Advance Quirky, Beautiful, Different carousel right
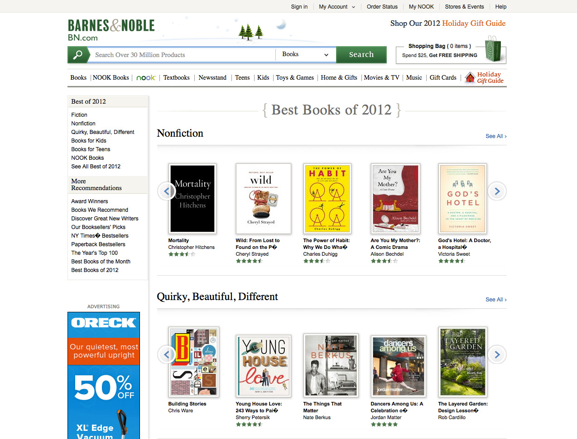 click(497, 354)
